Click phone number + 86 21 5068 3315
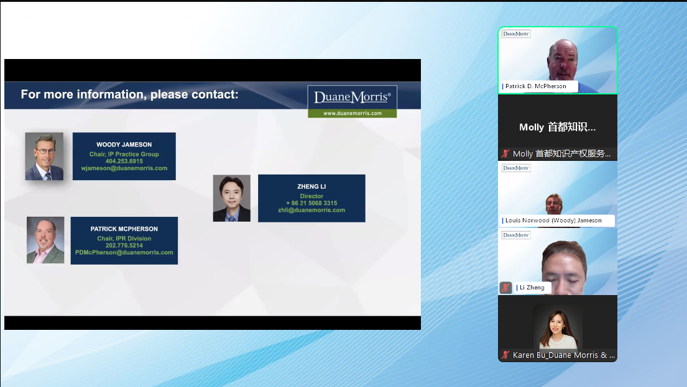 tap(311, 203)
